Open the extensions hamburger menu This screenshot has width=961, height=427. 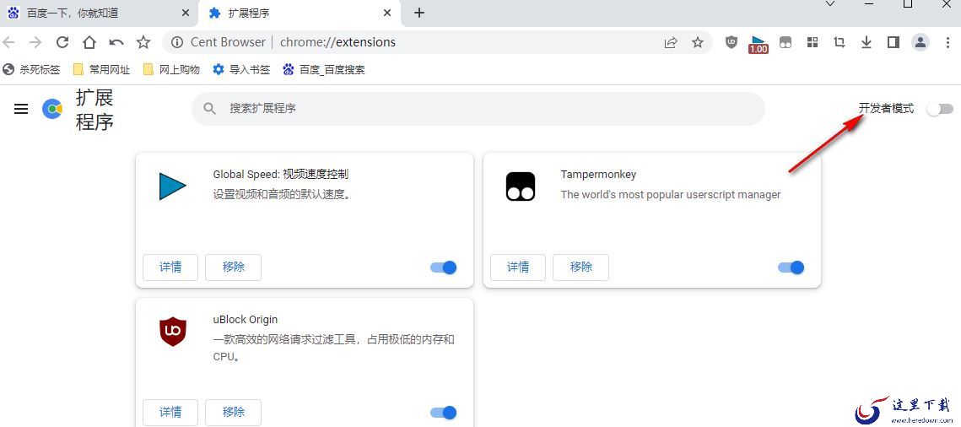click(x=21, y=109)
